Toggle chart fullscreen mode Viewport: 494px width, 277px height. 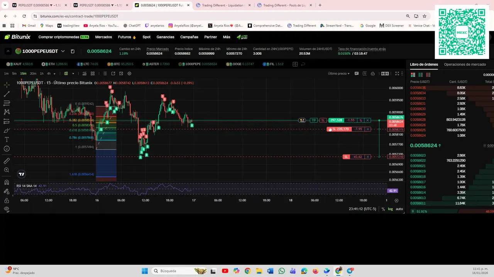(x=397, y=73)
